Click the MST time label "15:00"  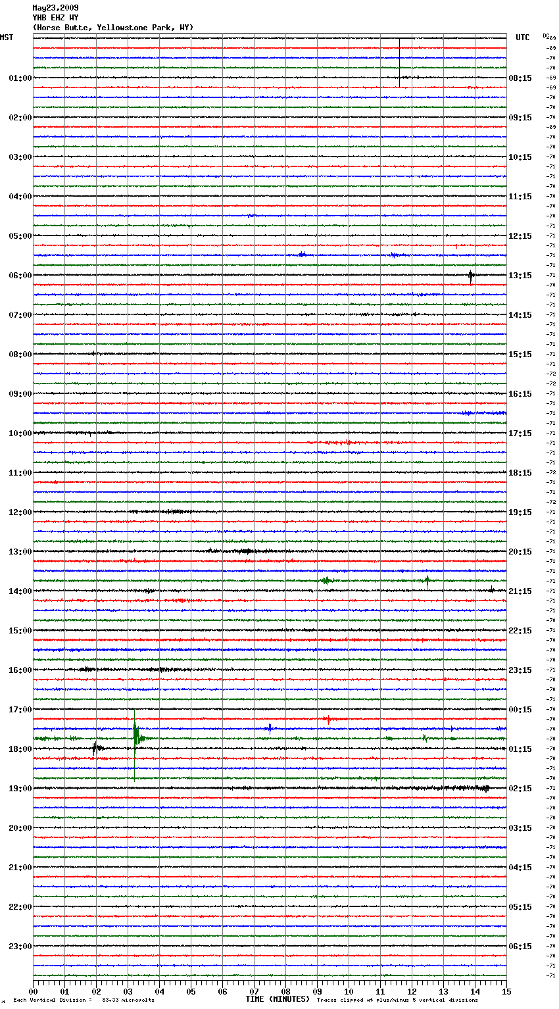(x=20, y=631)
